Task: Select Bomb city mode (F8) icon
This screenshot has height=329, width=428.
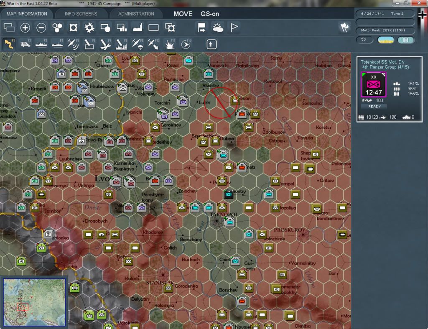Action: point(122,44)
